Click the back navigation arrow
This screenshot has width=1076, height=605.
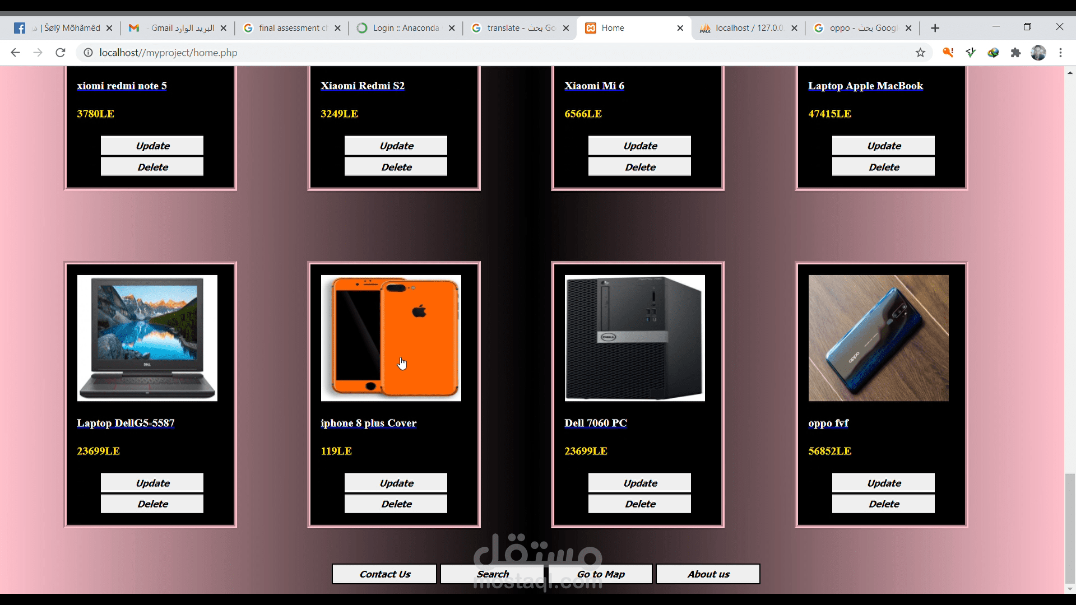[x=15, y=53]
